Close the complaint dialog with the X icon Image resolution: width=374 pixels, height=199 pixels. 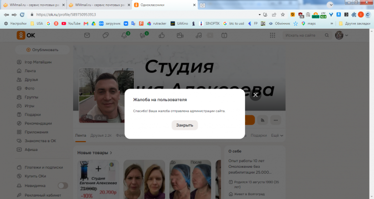(x=256, y=95)
